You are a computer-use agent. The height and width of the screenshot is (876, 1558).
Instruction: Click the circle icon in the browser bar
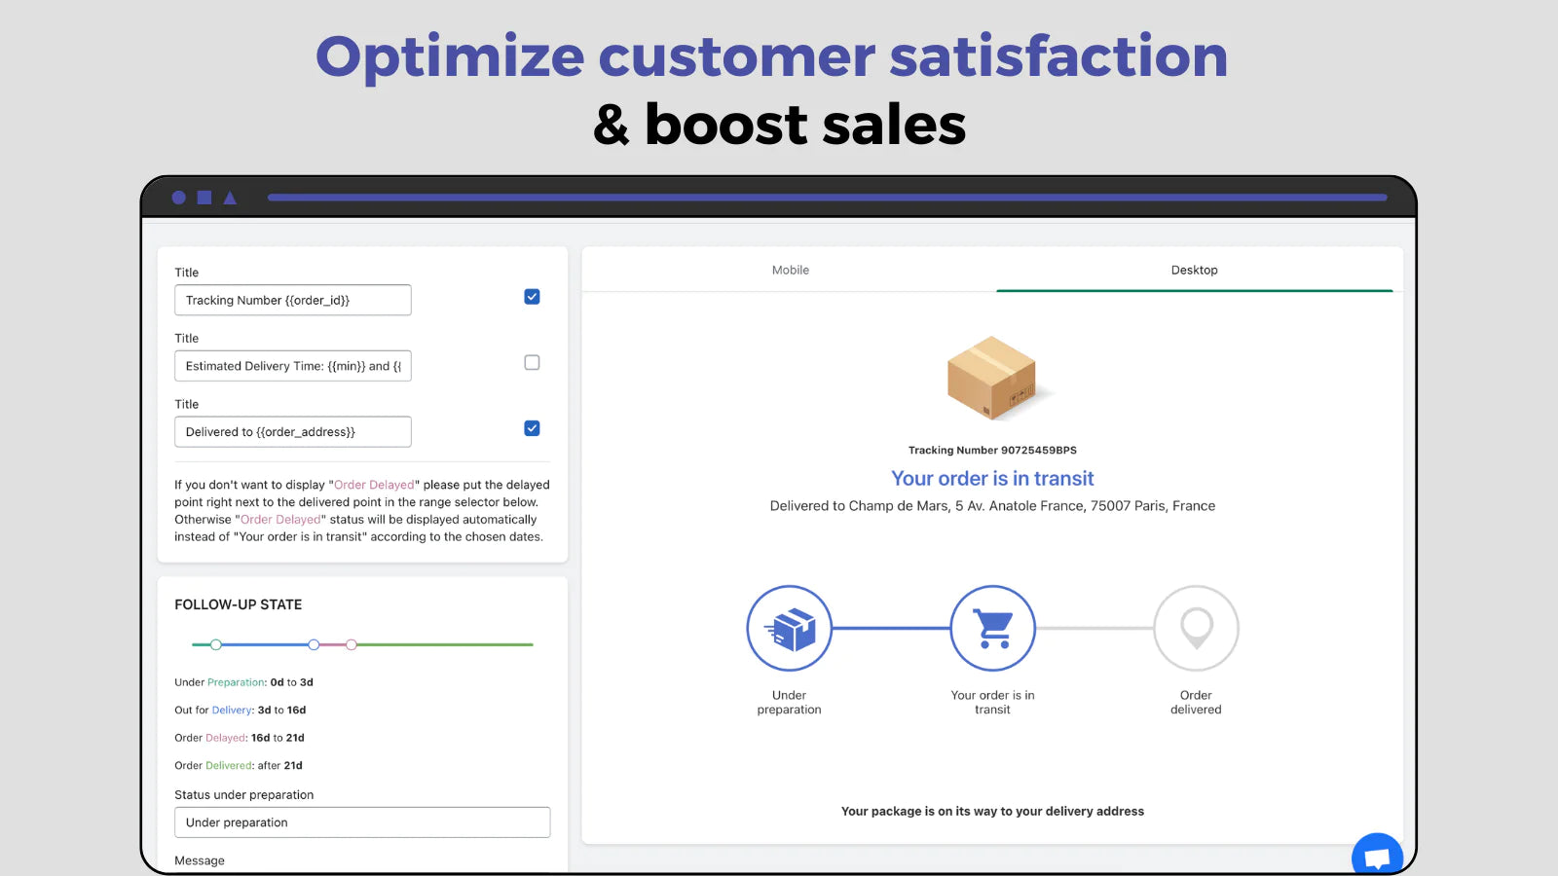click(179, 197)
